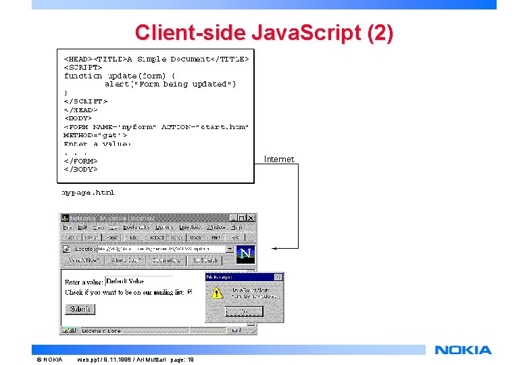Click the Back toolbar button
The image size is (527, 365).
tap(72, 237)
